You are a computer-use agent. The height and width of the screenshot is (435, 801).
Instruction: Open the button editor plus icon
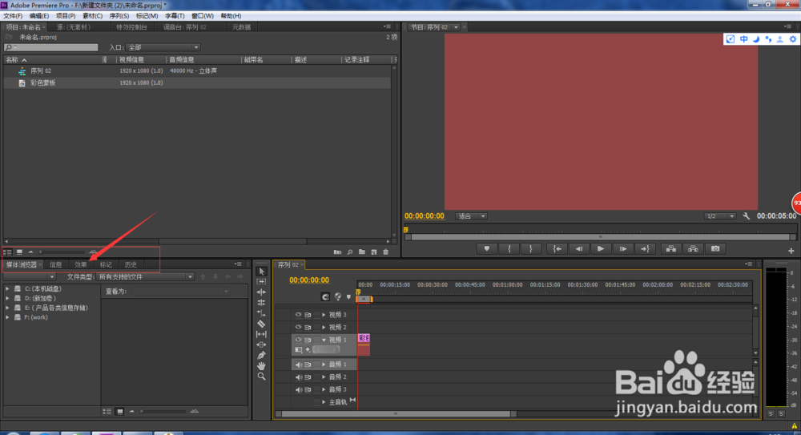(791, 251)
